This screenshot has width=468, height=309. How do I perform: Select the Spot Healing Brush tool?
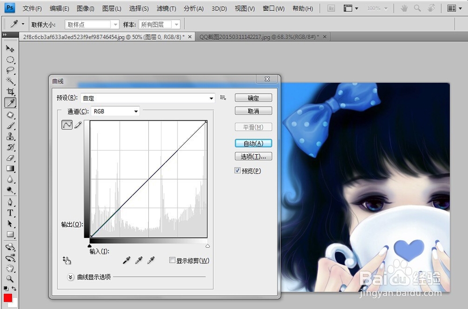[x=10, y=115]
